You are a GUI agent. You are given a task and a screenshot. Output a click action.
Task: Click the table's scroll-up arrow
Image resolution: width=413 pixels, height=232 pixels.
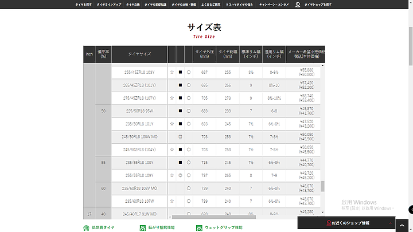click(x=322, y=65)
